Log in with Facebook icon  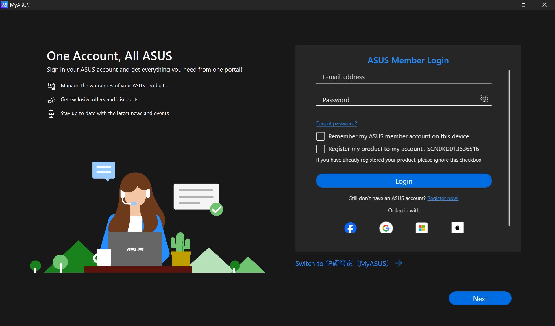point(350,228)
